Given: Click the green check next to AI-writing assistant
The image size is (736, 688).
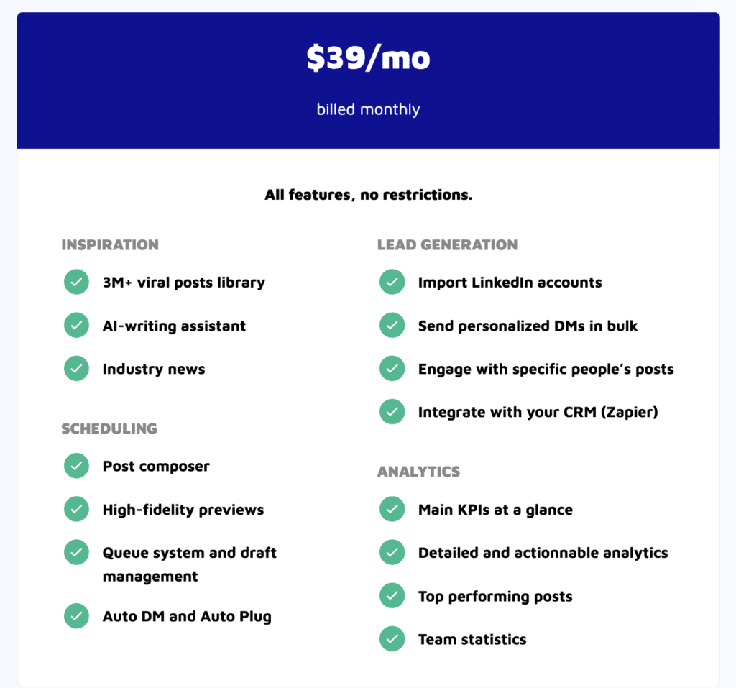Looking at the screenshot, I should pyautogui.click(x=76, y=325).
